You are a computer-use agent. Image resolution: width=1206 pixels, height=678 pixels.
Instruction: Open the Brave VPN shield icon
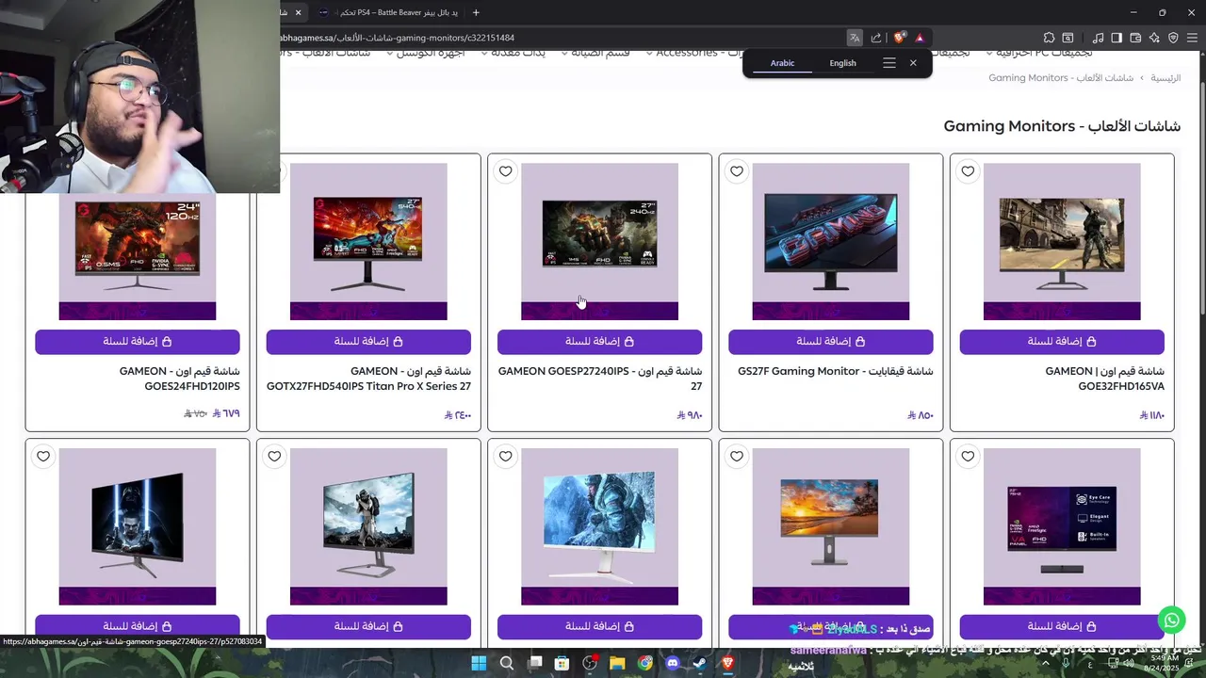coord(1173,38)
